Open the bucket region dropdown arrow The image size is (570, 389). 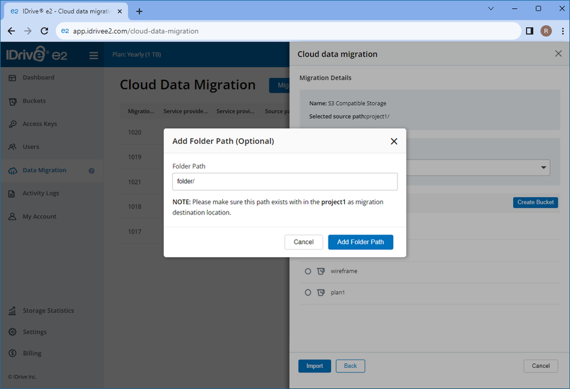(x=543, y=167)
